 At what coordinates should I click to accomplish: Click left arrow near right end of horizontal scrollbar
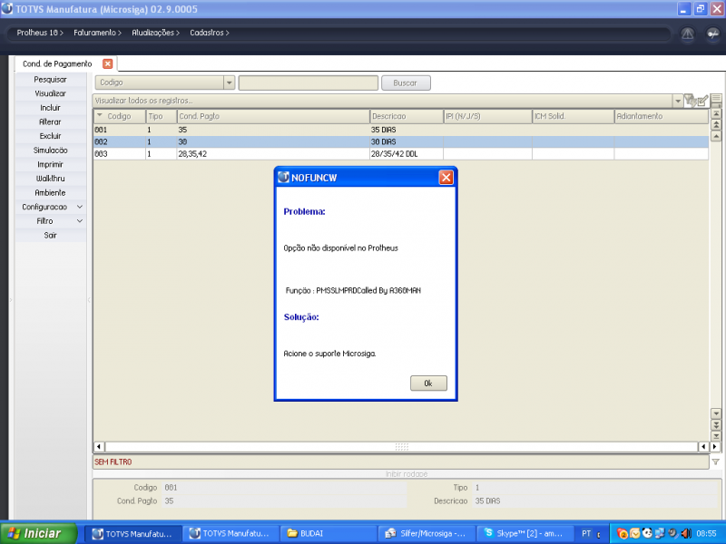point(703,446)
